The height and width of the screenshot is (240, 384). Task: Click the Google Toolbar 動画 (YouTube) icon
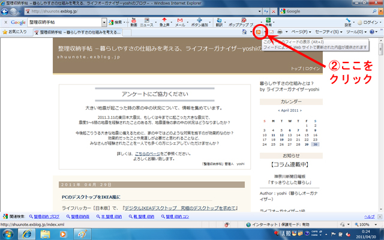point(134,22)
